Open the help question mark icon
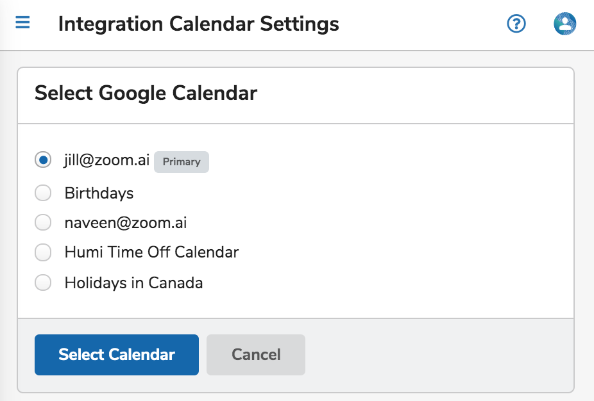This screenshot has height=401, width=594. click(x=516, y=24)
